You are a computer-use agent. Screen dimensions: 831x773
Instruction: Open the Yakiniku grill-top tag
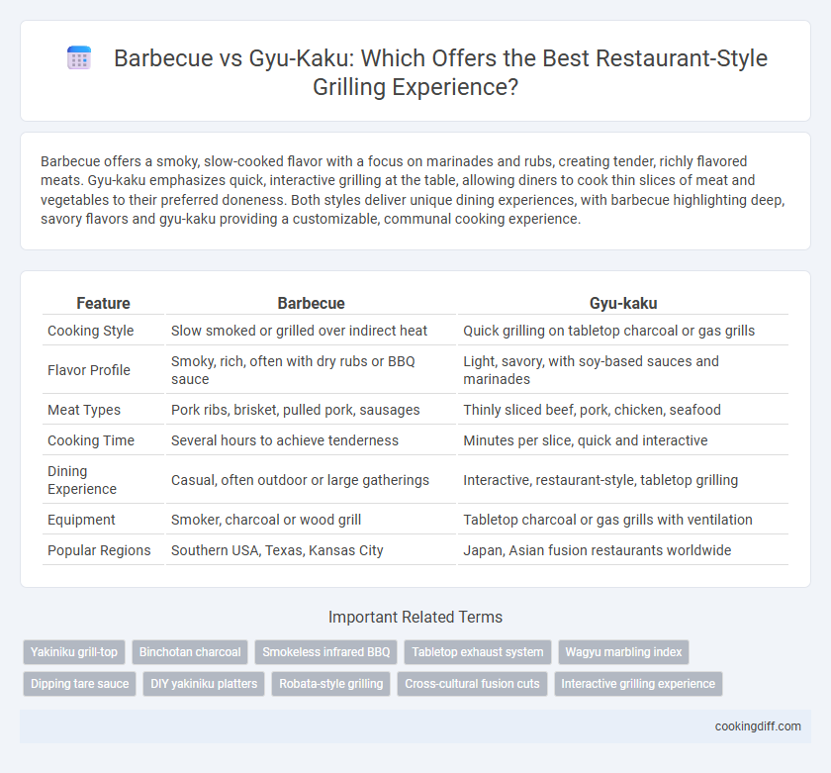pos(74,652)
